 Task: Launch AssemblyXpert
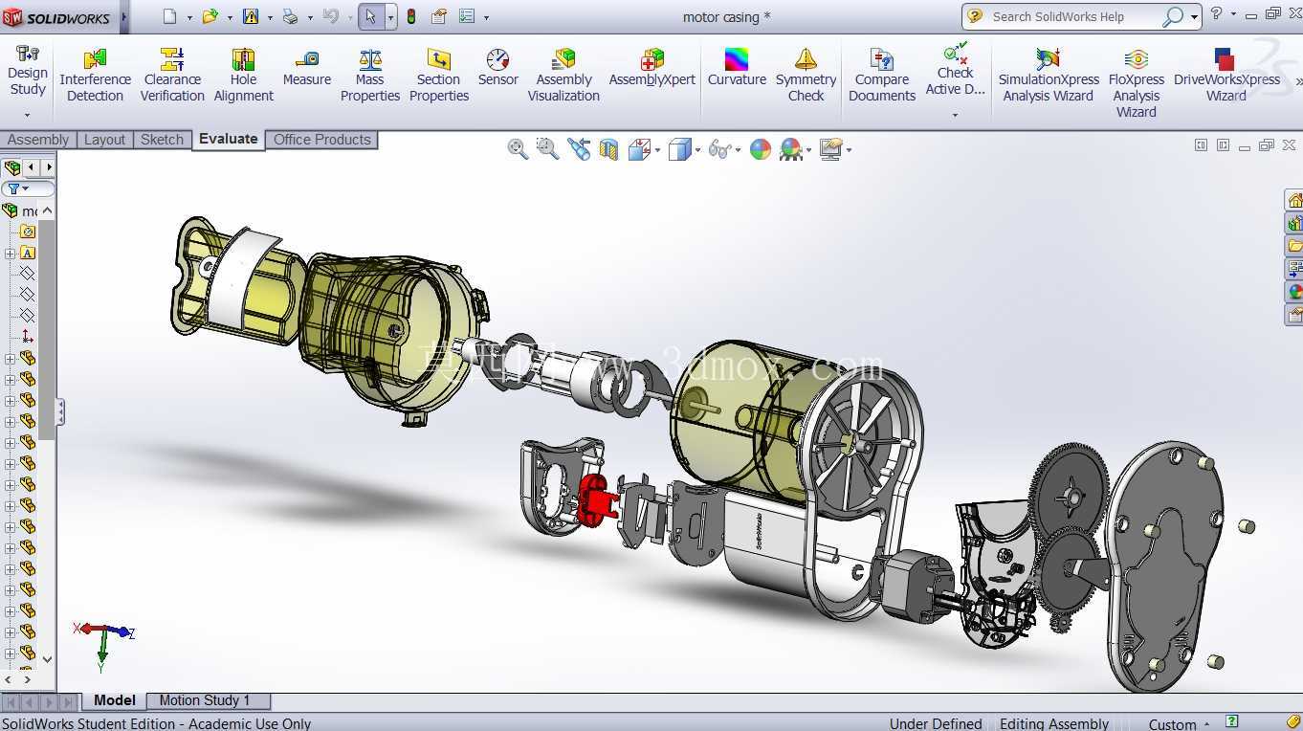click(652, 68)
